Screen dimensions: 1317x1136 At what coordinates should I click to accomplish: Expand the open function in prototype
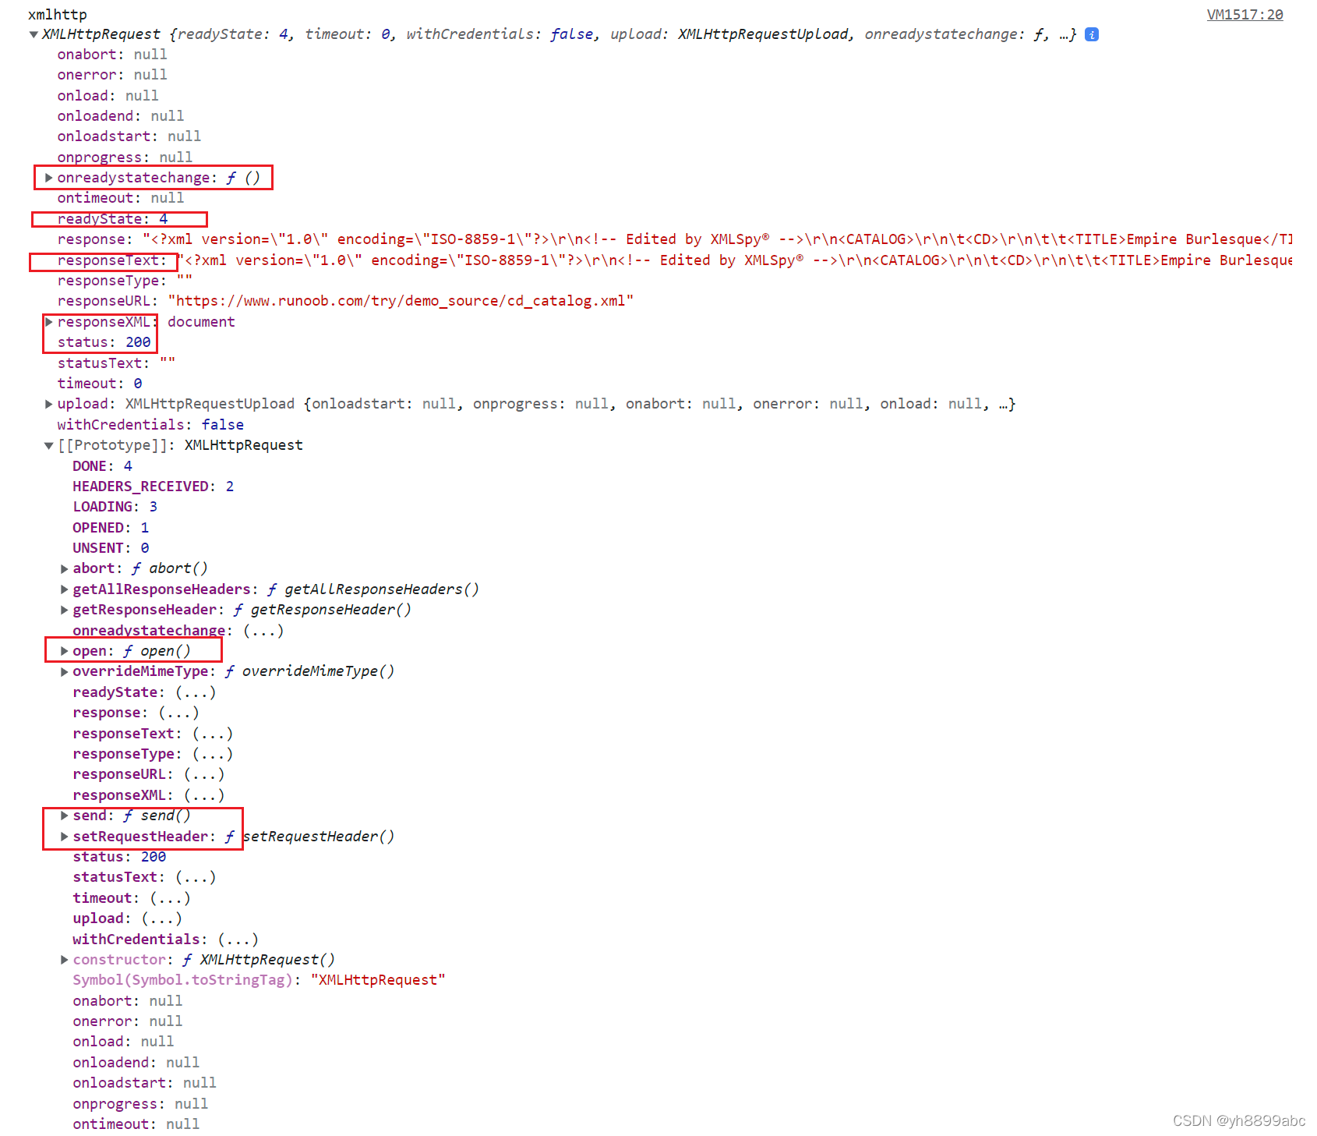[64, 650]
